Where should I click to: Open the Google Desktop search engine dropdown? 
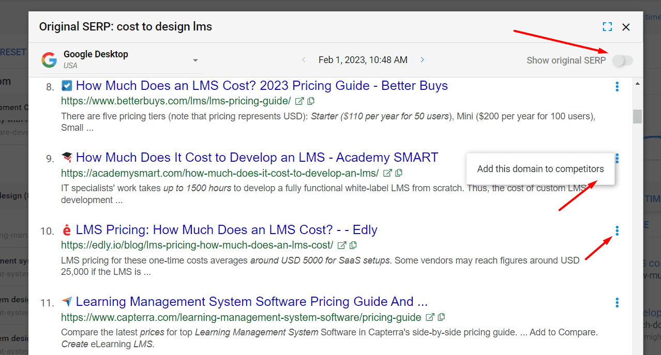[x=122, y=60]
